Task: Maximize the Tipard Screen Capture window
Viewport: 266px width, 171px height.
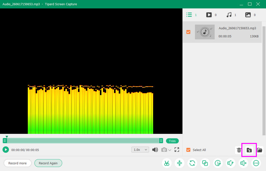Action: (x=250, y=4)
